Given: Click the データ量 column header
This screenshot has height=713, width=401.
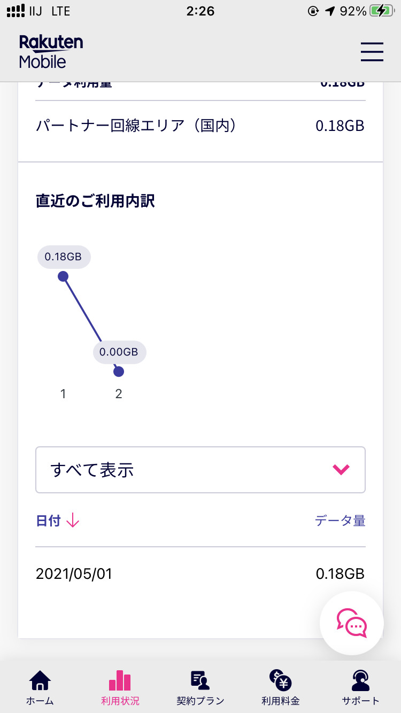Looking at the screenshot, I should click(340, 521).
